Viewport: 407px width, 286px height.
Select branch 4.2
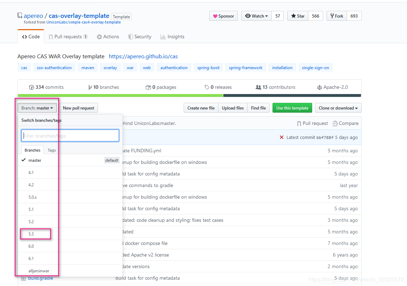click(x=70, y=185)
